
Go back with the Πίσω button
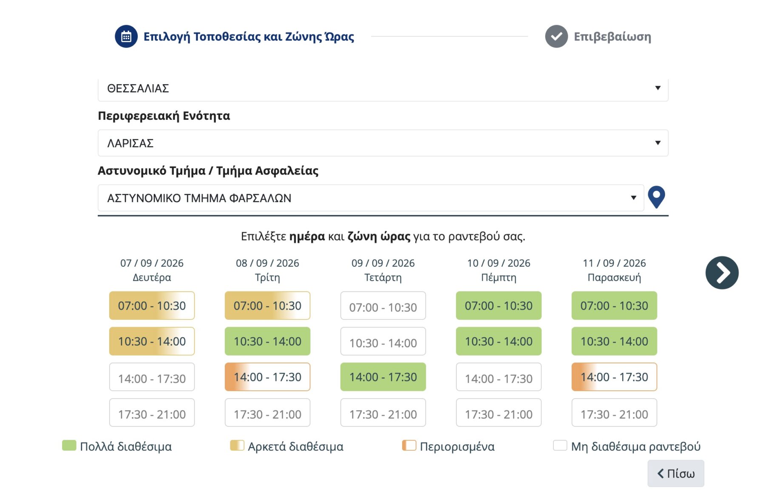click(x=676, y=473)
